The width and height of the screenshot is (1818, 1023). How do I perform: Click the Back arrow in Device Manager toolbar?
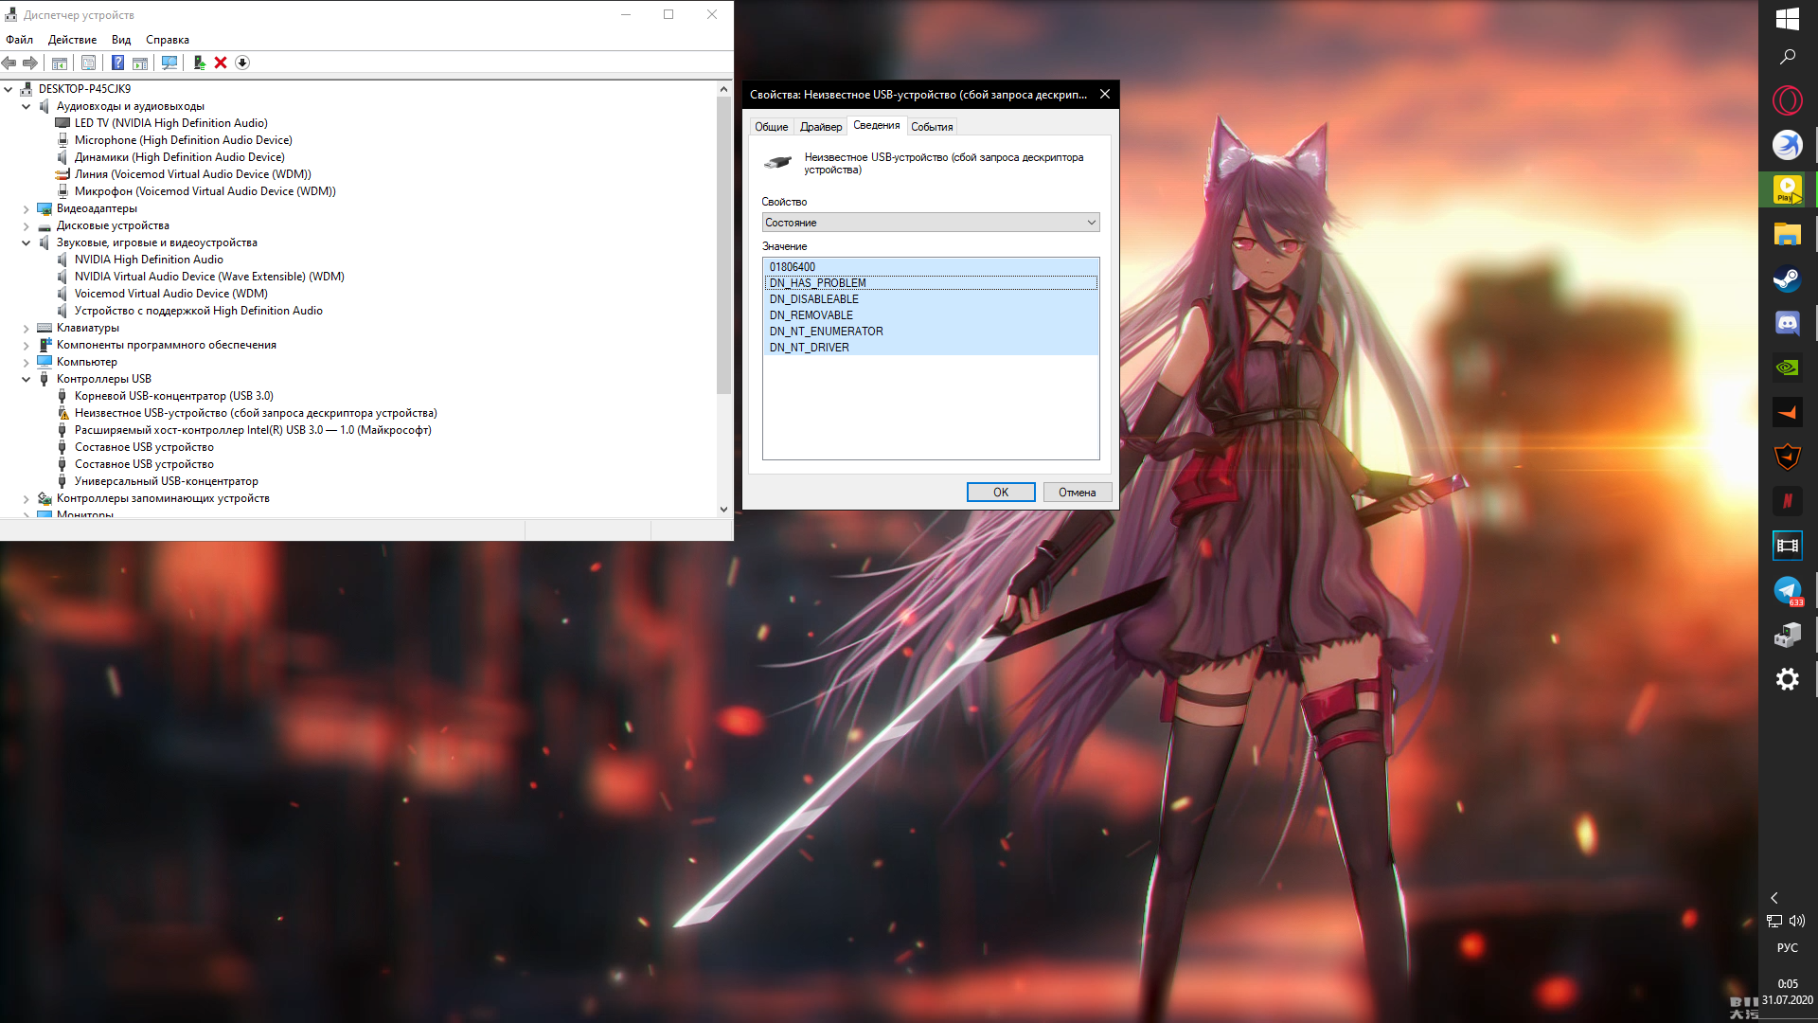click(9, 63)
